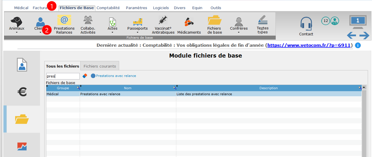The width and height of the screenshot is (372, 157).
Task: Open the Médical menu tab
Action: 21,8
